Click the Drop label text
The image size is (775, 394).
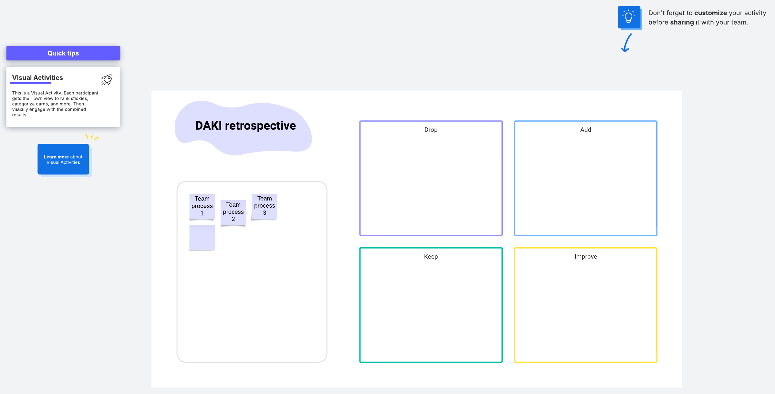coord(431,130)
